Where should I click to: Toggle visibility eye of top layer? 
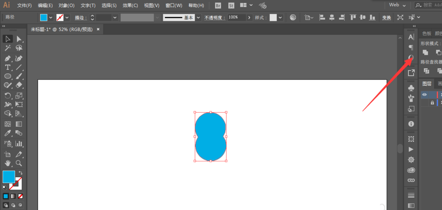coord(424,95)
